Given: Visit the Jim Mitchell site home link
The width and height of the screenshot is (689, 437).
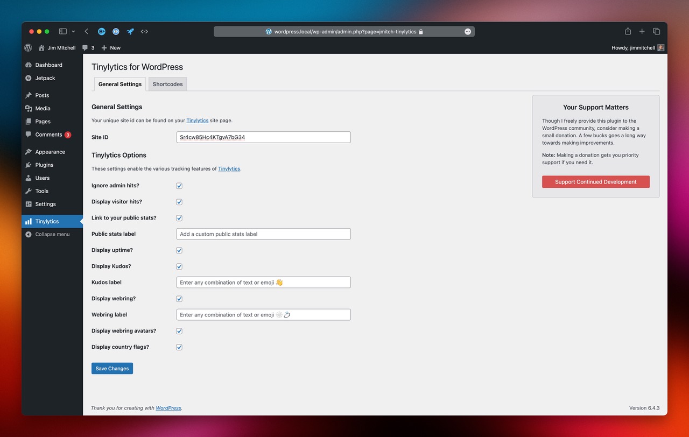Looking at the screenshot, I should coord(57,48).
